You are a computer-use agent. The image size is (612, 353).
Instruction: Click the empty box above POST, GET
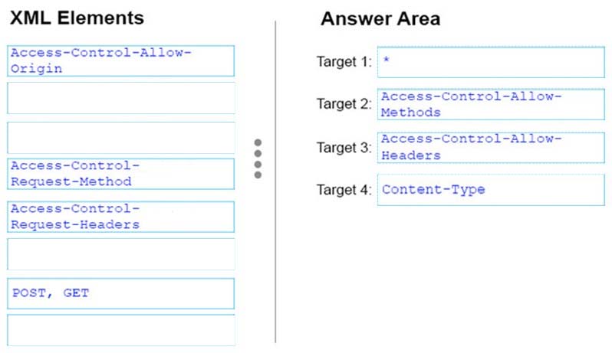(x=120, y=254)
